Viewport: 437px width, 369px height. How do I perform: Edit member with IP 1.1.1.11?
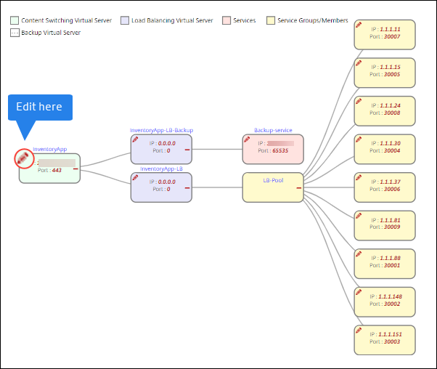359,25
